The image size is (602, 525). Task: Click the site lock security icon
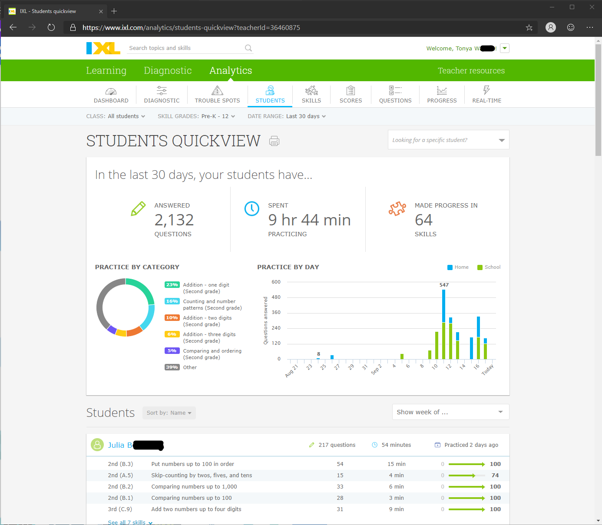(x=73, y=27)
